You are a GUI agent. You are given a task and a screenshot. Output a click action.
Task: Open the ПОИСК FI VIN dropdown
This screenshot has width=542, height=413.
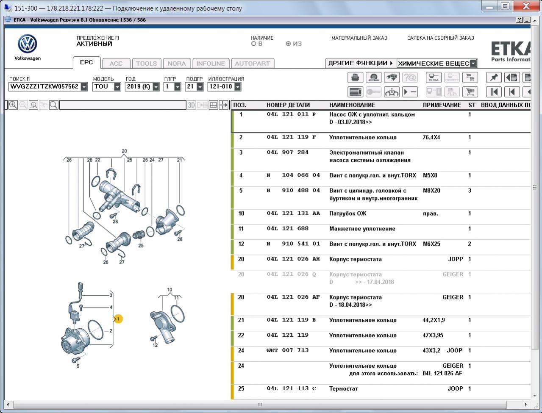84,87
